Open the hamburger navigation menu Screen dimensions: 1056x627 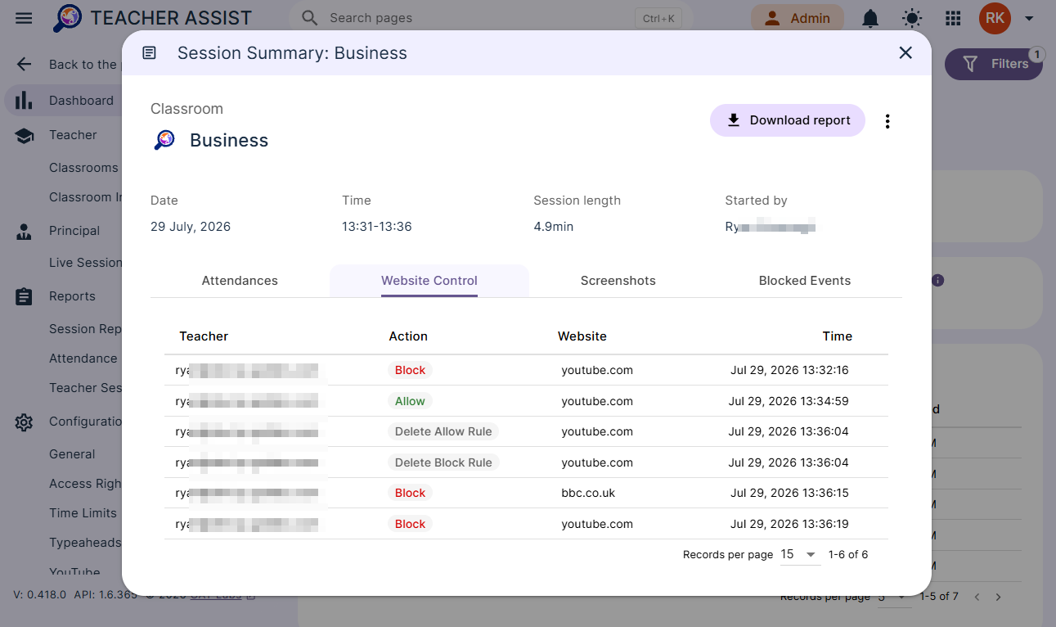click(24, 18)
